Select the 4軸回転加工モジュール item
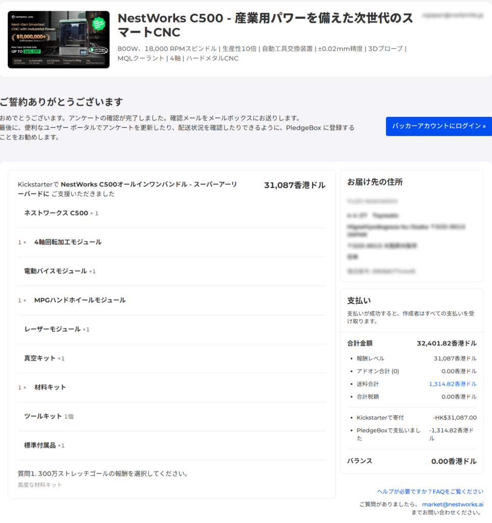This screenshot has height=523, width=492. pos(68,242)
